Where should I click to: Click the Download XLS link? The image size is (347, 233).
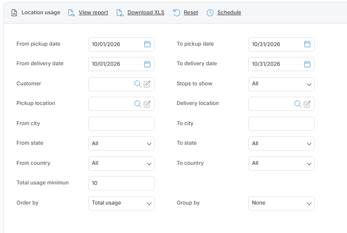pos(146,12)
